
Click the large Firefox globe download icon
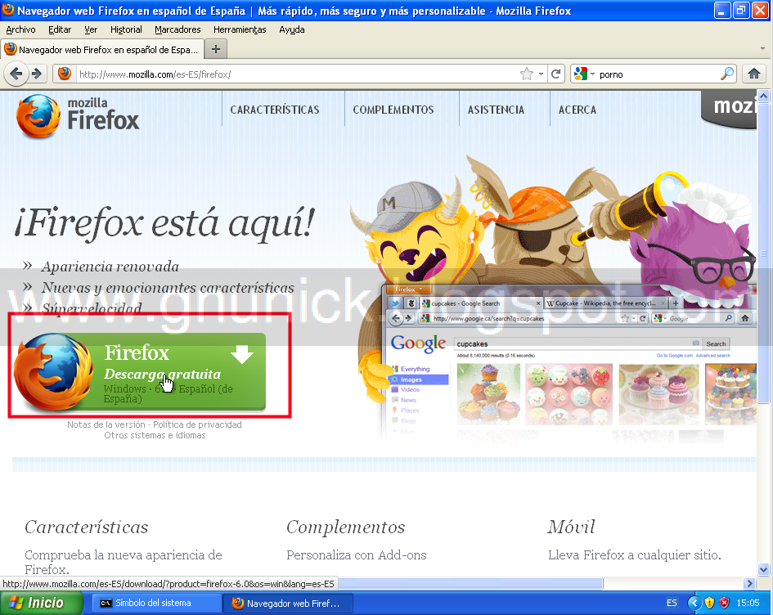coord(52,372)
